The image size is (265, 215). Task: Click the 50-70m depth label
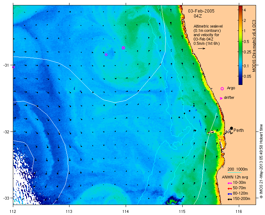click(x=239, y=188)
